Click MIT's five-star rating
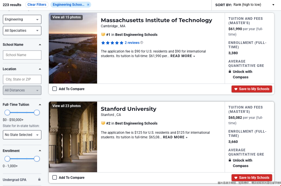 point(112,42)
